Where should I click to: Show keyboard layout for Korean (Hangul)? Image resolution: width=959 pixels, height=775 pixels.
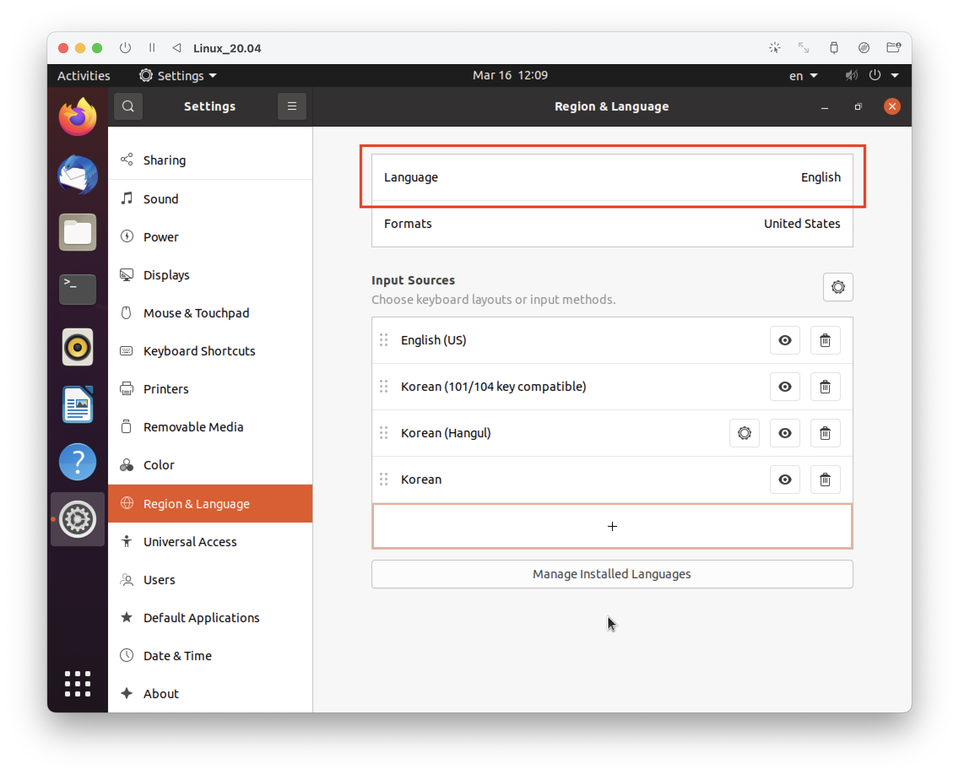785,433
